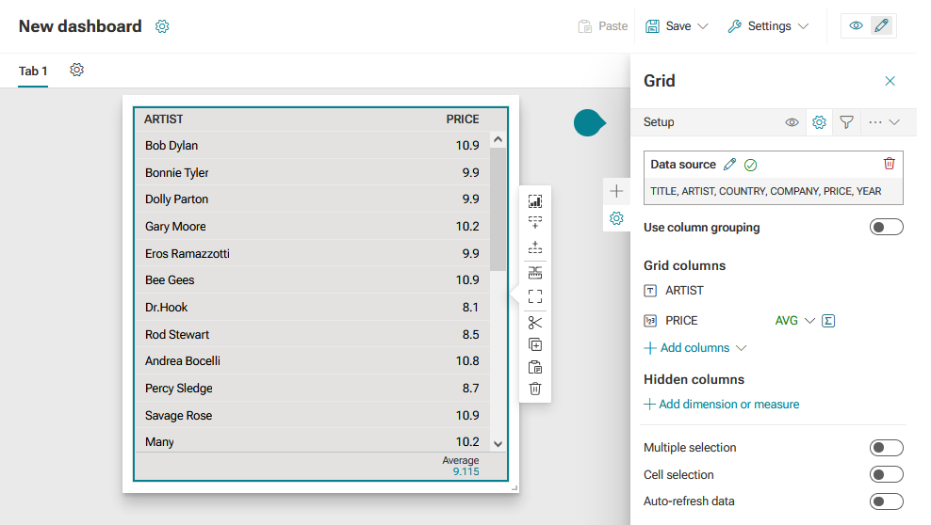The image size is (931, 525).
Task: Switch to view mode with the eye icon in the header
Action: click(856, 25)
